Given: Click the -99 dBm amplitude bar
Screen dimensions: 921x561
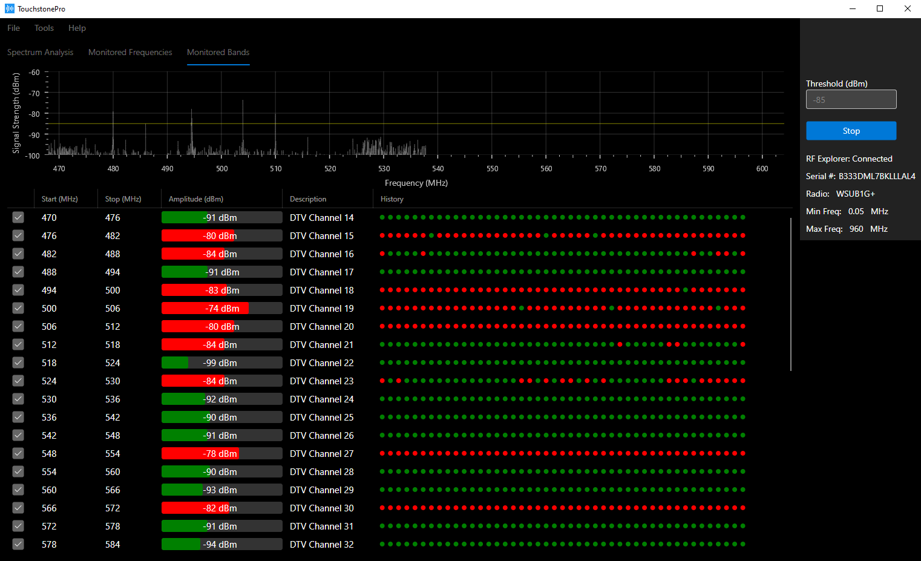Looking at the screenshot, I should coord(222,363).
